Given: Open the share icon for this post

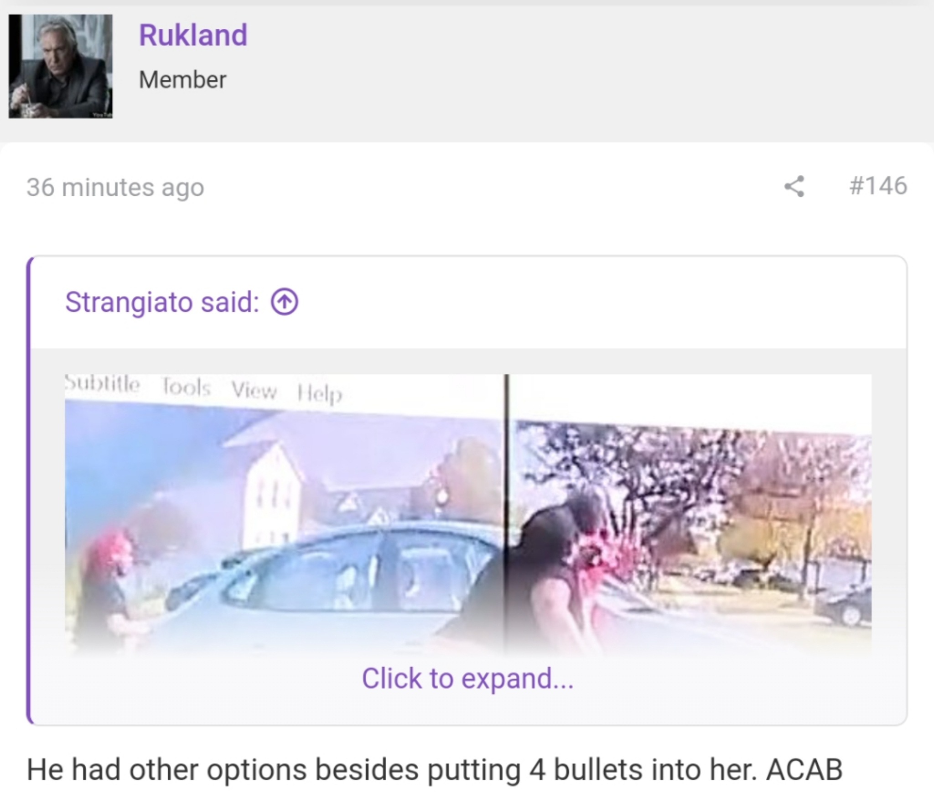Looking at the screenshot, I should point(794,186).
